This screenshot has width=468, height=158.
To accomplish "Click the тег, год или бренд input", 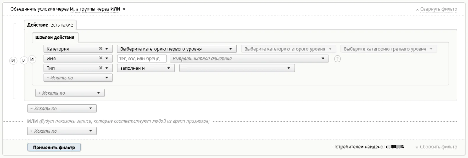I will 142,58.
